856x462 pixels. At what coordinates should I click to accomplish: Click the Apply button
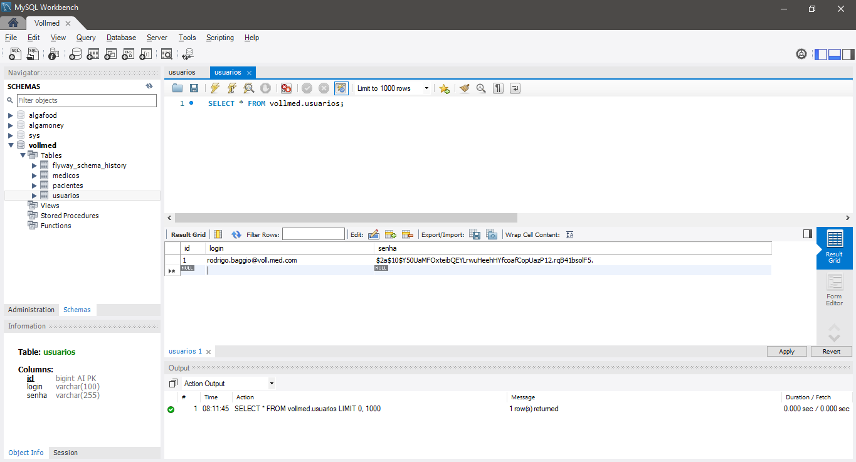(x=786, y=351)
